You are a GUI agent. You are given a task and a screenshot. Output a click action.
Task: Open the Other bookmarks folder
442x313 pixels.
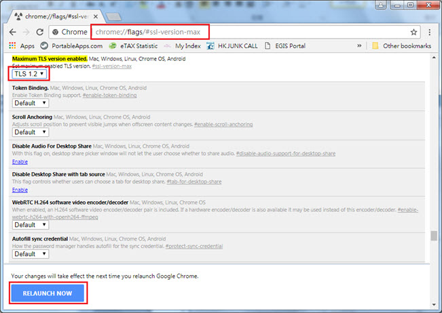pos(402,46)
